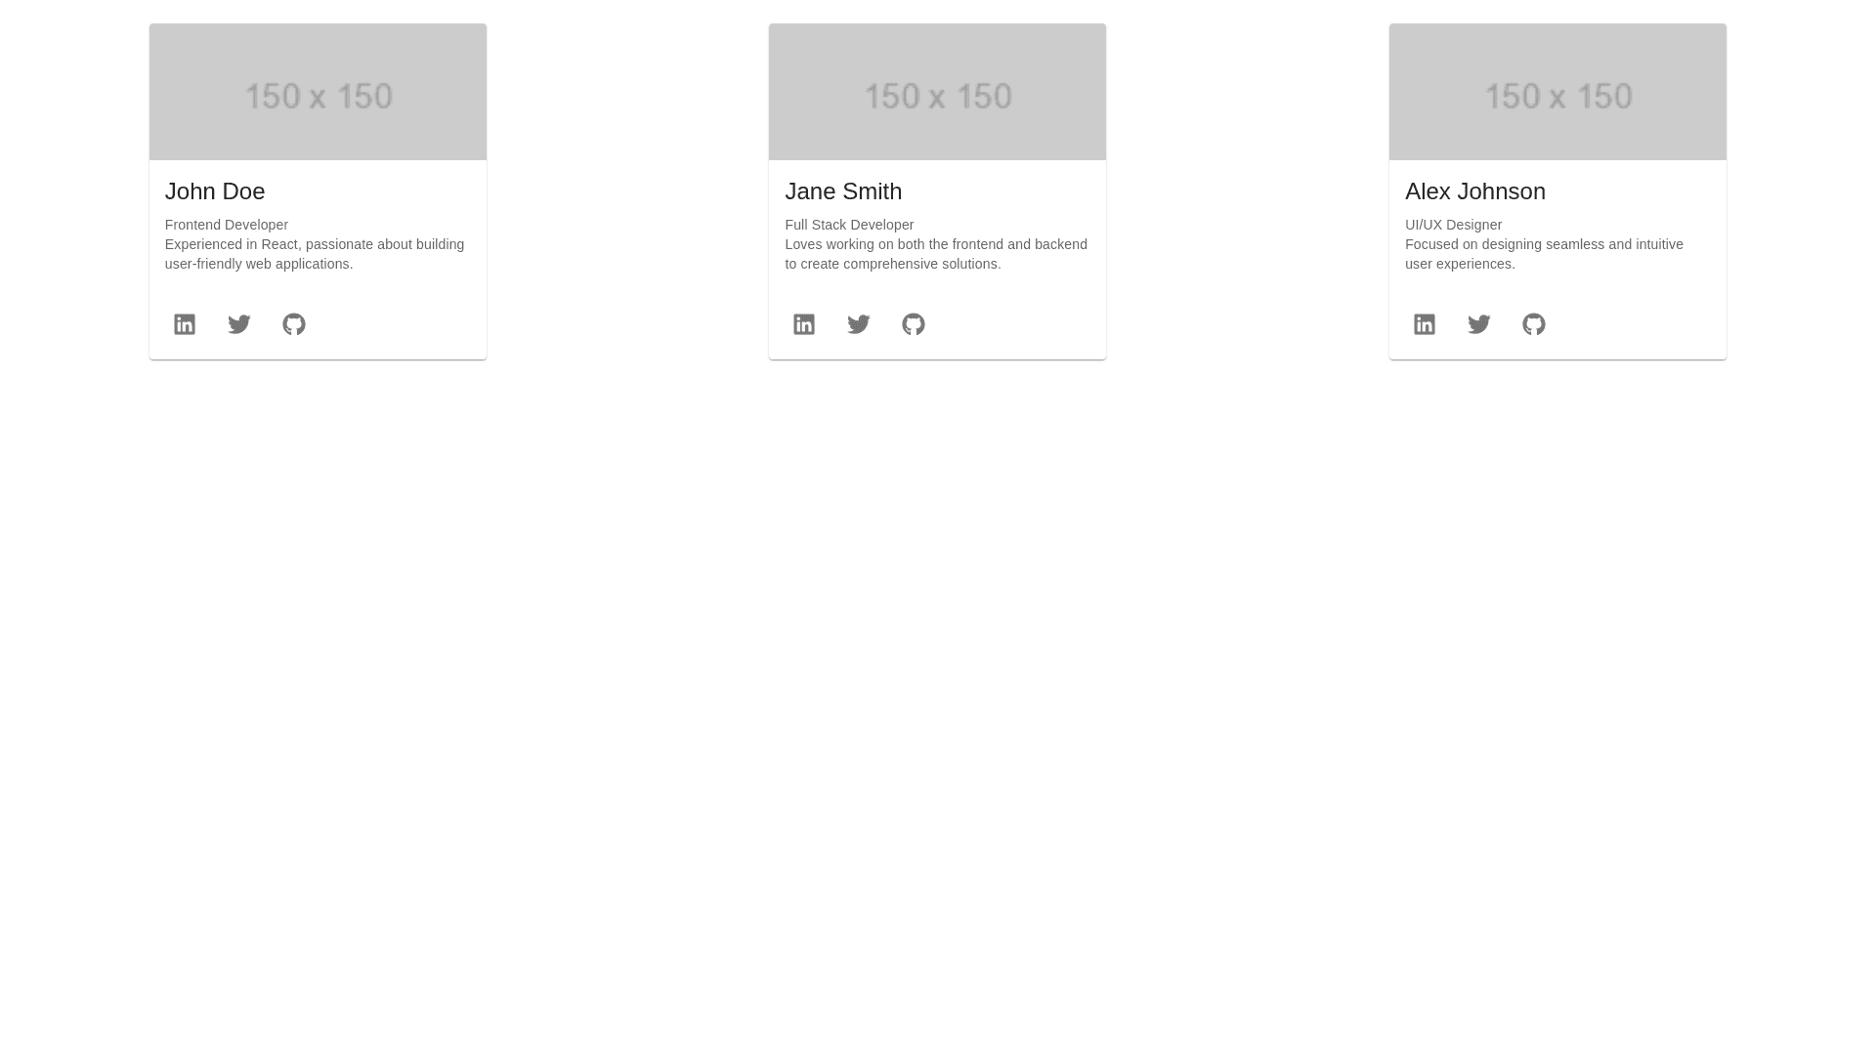Click John Doe's React experience description
Screen dimensions: 1876x1055
click(x=315, y=254)
